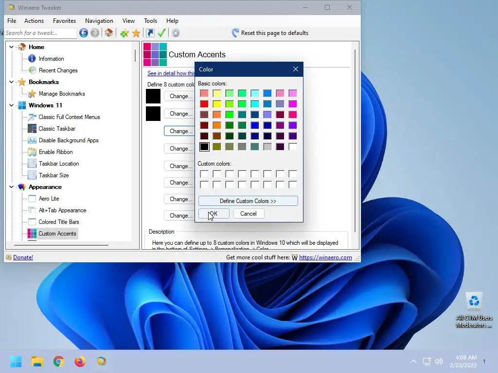Close the Color dialog with X
Viewport: 498px width, 373px height.
pyautogui.click(x=296, y=69)
